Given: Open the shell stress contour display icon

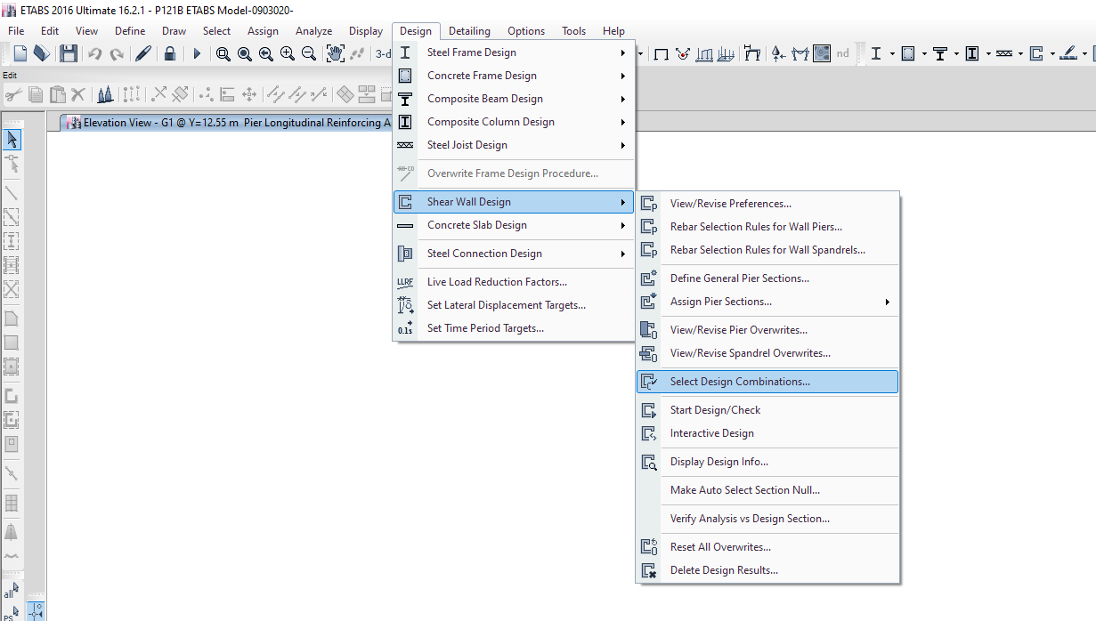Looking at the screenshot, I should point(822,53).
